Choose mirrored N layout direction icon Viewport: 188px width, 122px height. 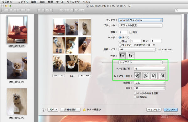point(154,76)
